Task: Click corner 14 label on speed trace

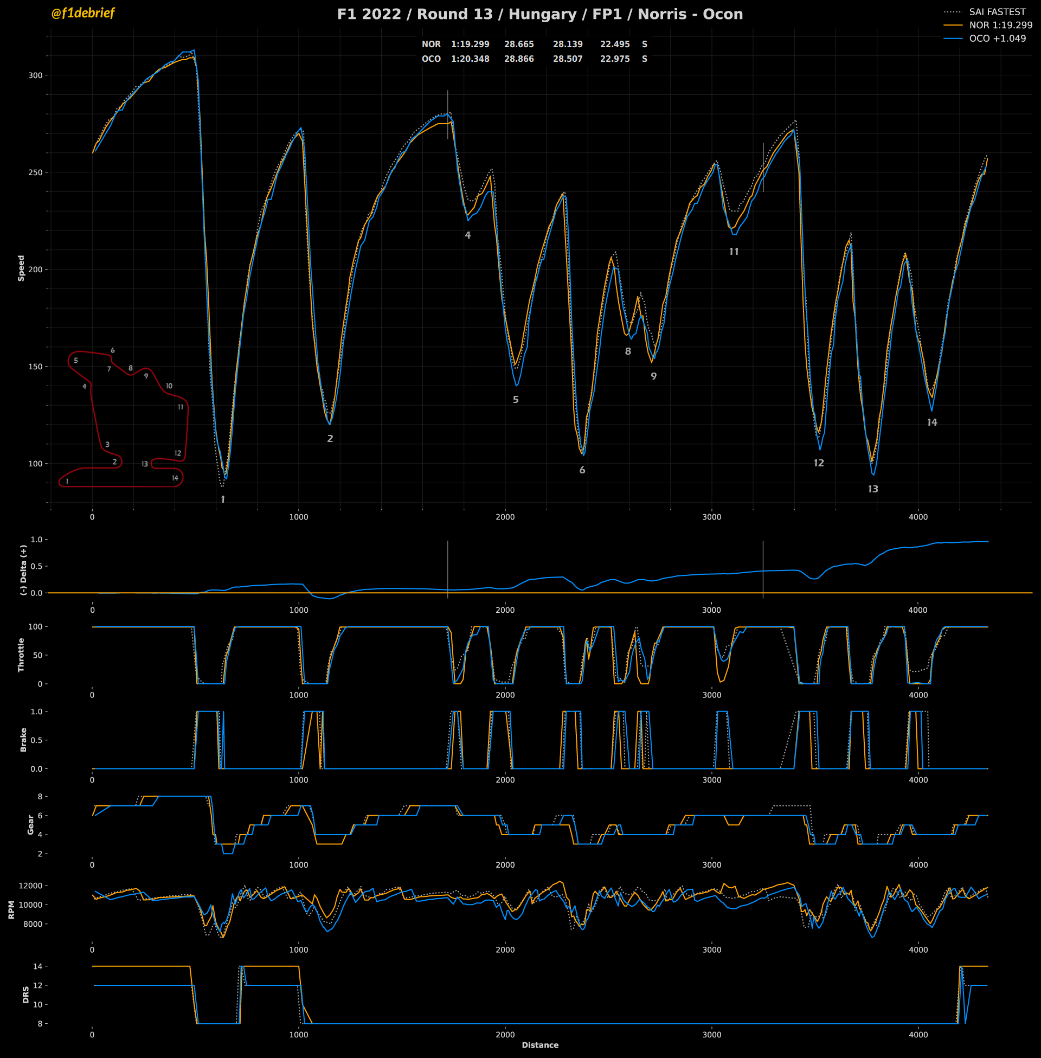Action: 931,422
